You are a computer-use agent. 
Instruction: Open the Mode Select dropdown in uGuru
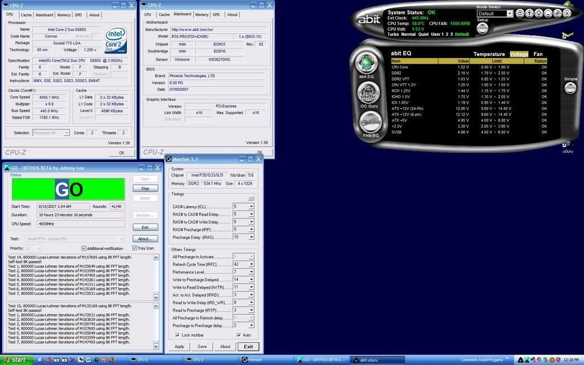(510, 14)
